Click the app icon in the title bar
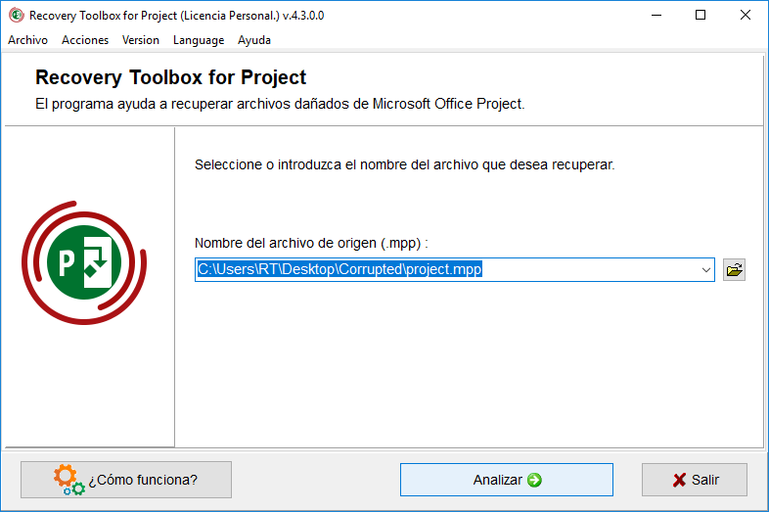 point(17,16)
